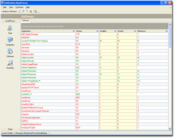
Task: Select the AutoCAD LT row
Action: [95, 94]
